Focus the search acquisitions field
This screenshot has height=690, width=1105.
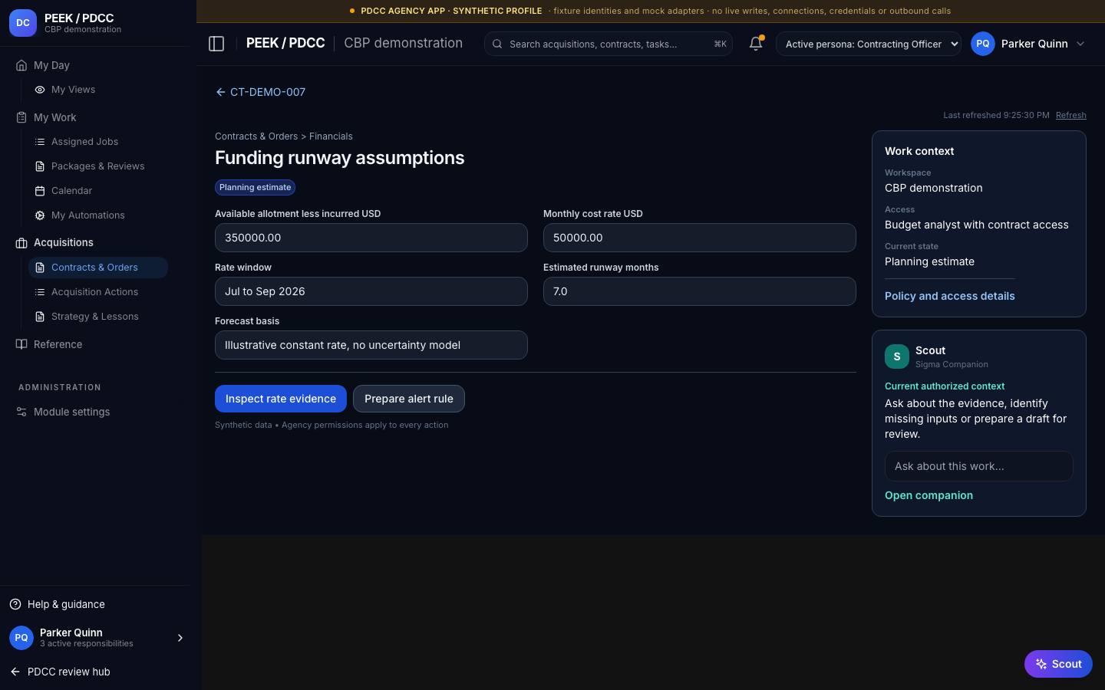pyautogui.click(x=609, y=44)
